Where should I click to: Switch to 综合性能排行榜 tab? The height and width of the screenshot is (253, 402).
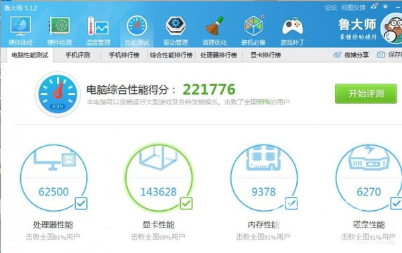172,55
